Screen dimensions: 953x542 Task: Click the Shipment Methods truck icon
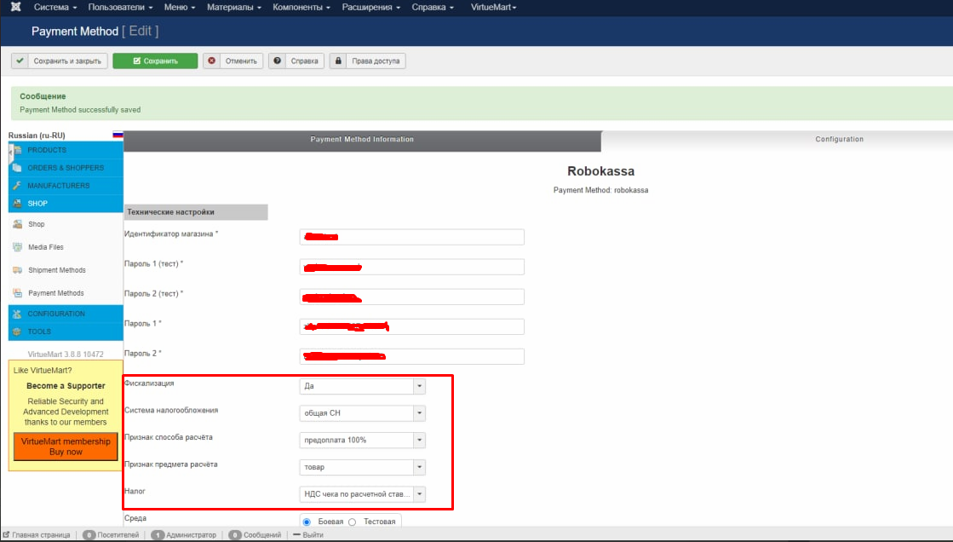pos(18,270)
